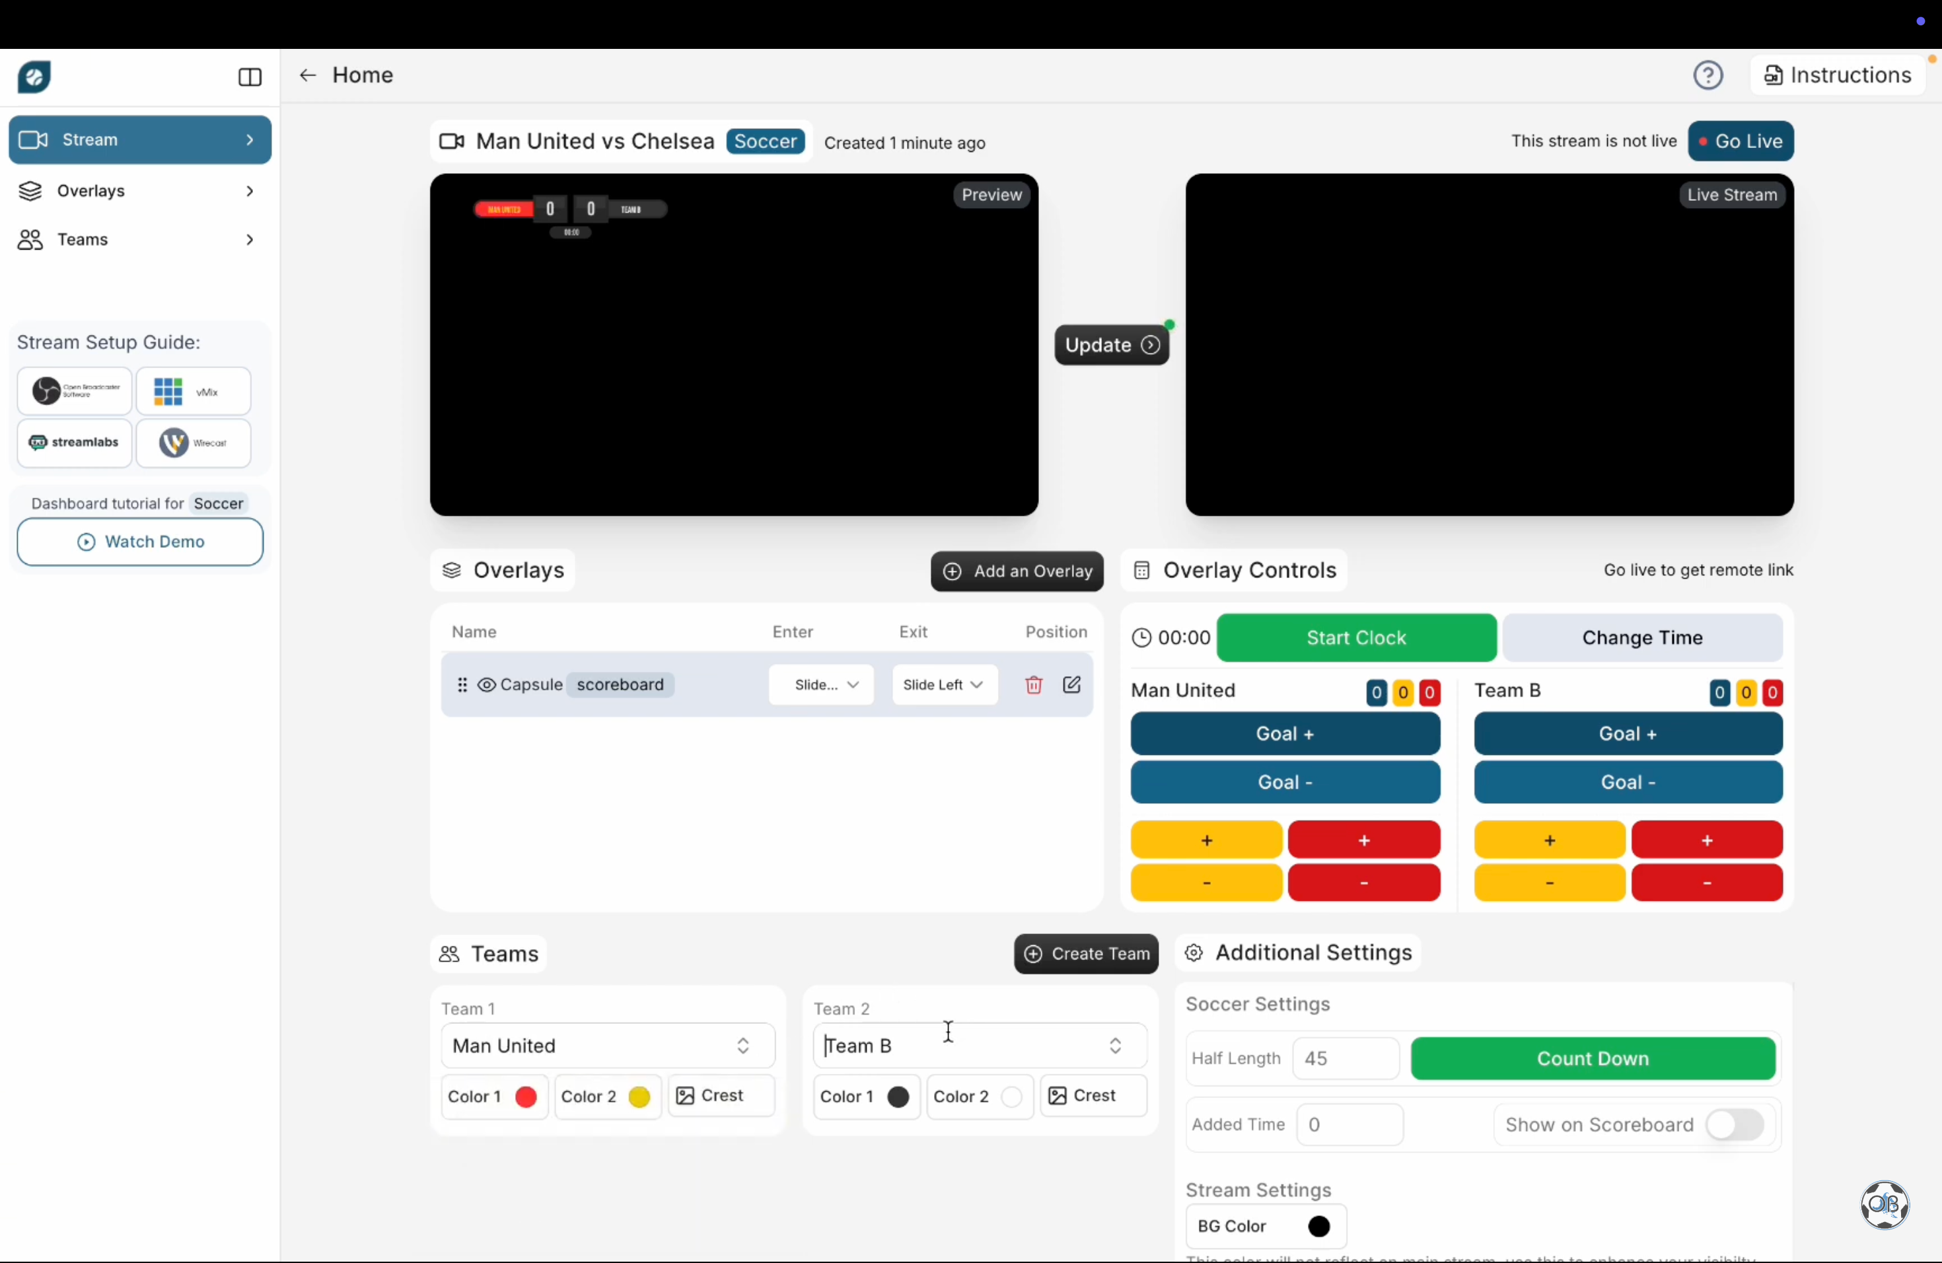Remove a red card from Man United
Image resolution: width=1942 pixels, height=1263 pixels.
point(1363,884)
